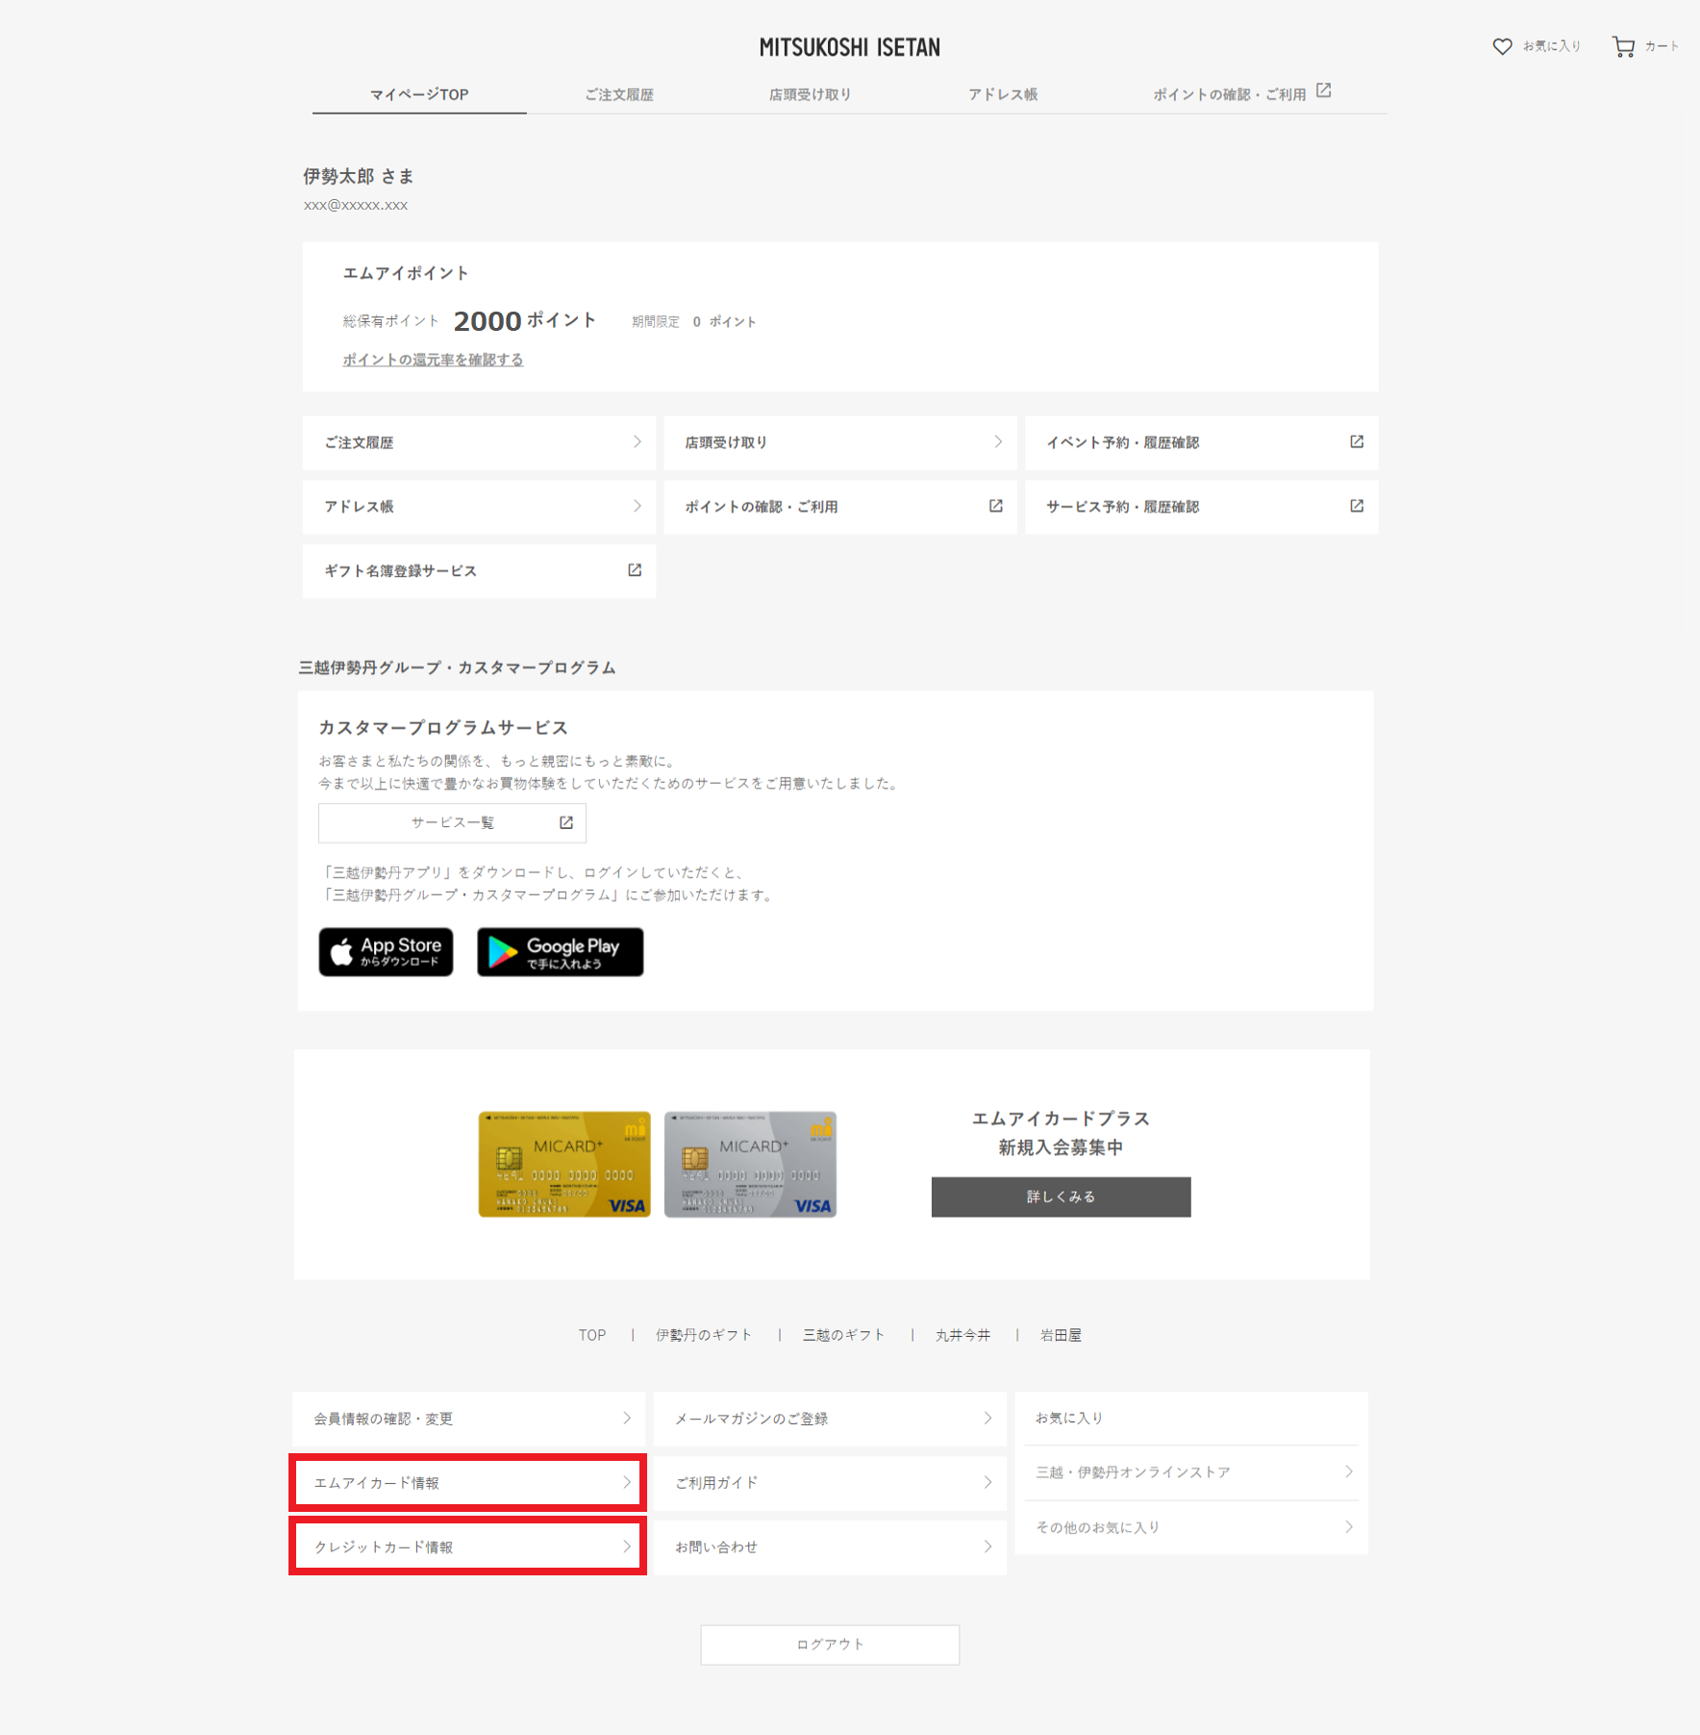
Task: Click ポイントの還元率を確認する link
Action: 433,360
